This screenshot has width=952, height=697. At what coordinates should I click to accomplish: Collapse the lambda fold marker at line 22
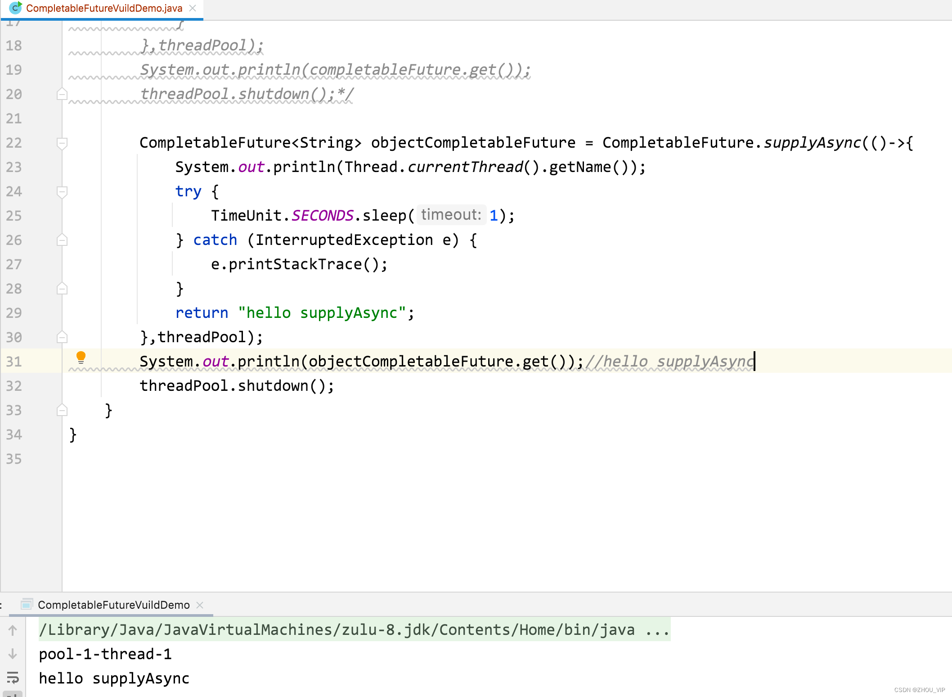pyautogui.click(x=62, y=143)
